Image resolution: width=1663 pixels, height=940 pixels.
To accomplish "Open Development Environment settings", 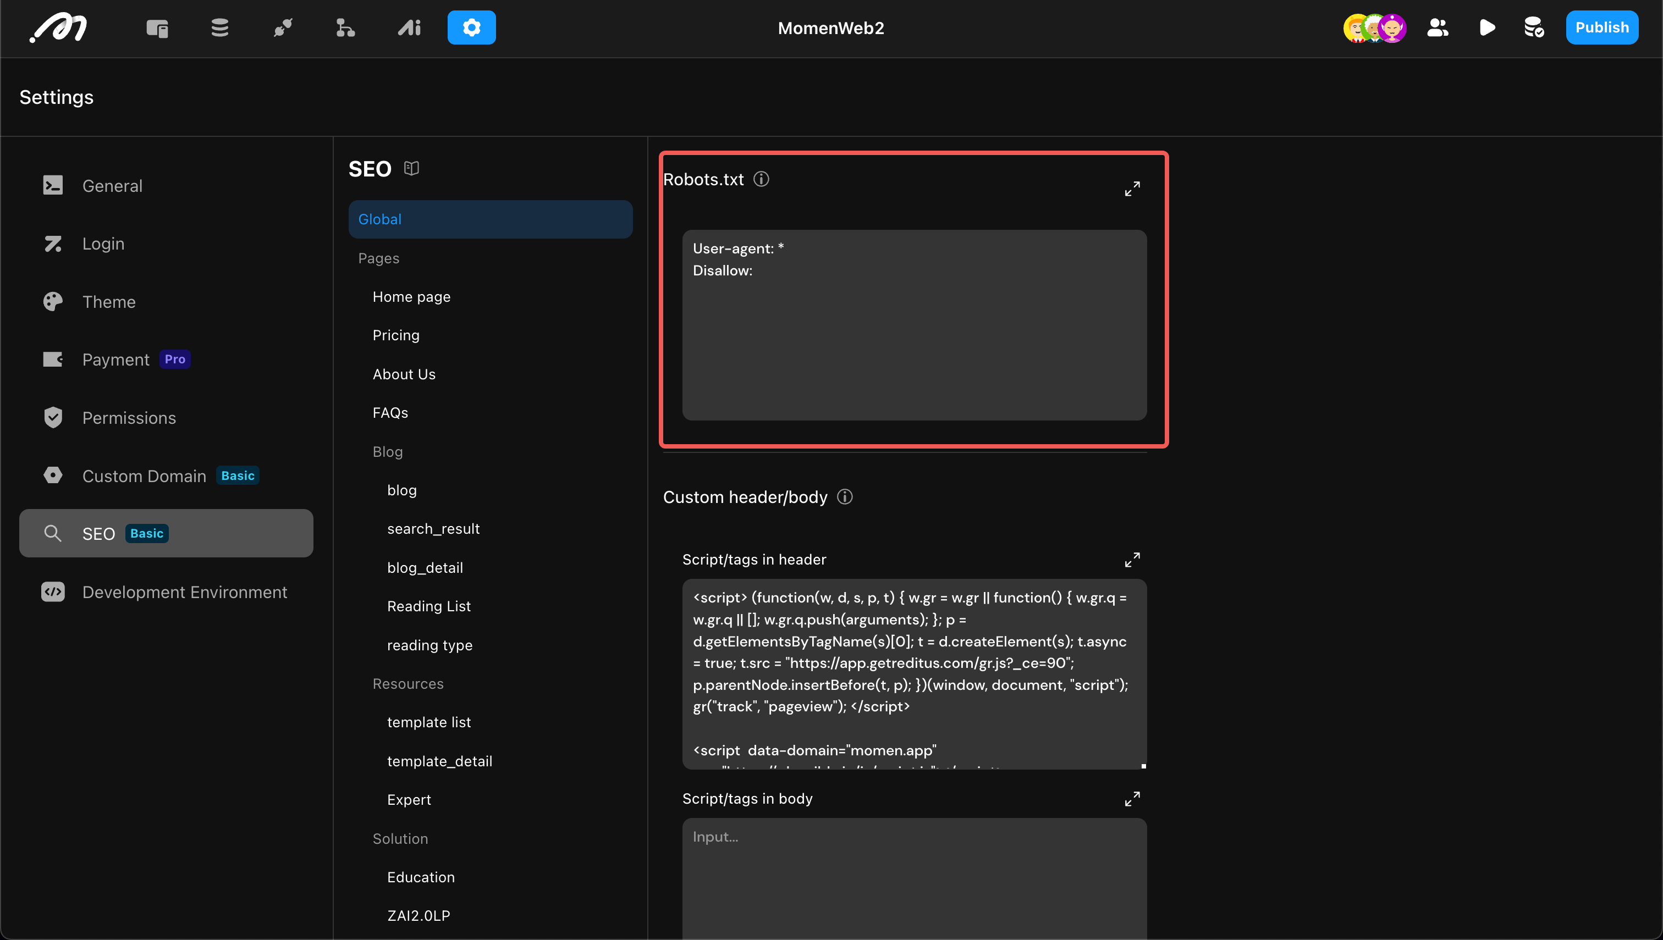I will click(166, 592).
